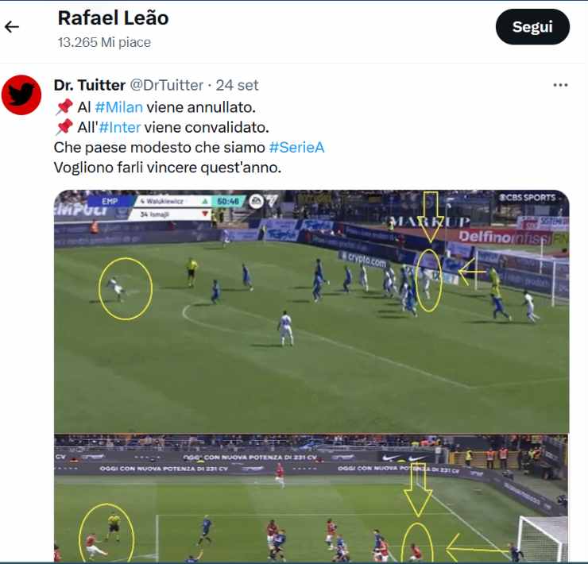Open the @DrTuitter handle
Image resolution: width=588 pixels, height=564 pixels.
tap(167, 85)
